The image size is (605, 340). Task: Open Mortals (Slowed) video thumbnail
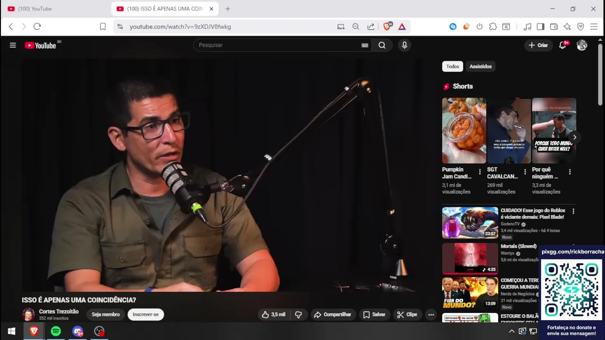470,258
